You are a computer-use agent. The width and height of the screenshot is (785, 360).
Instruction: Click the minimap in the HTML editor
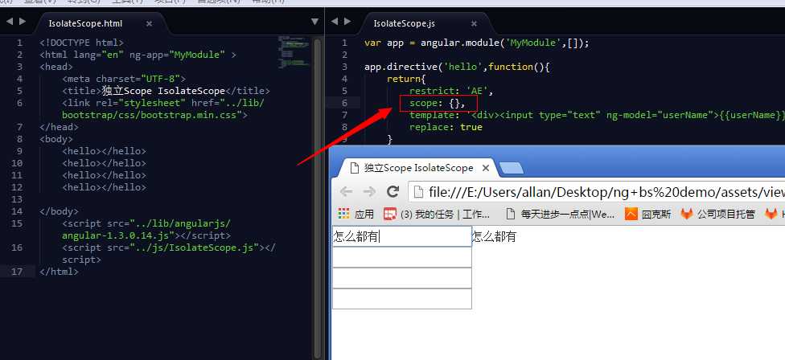click(x=294, y=52)
